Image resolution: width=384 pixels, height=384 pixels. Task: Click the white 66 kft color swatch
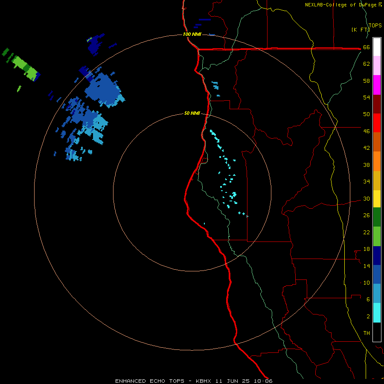tap(377, 47)
